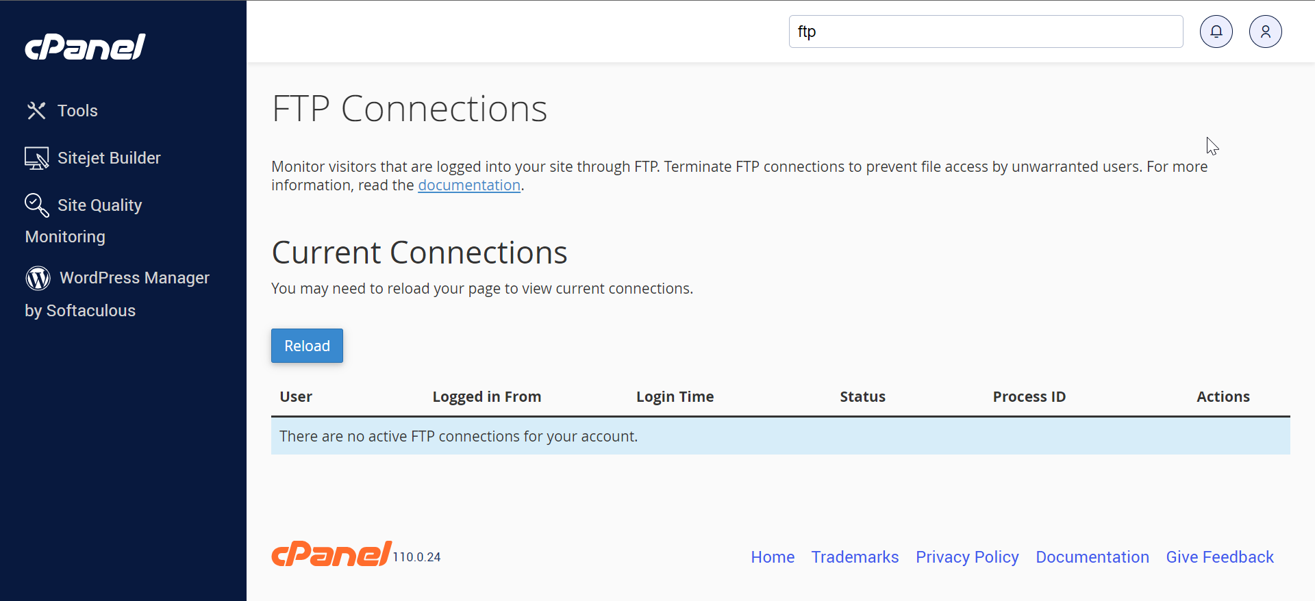1315x601 pixels.
Task: Click the search field containing ftp
Action: (986, 31)
